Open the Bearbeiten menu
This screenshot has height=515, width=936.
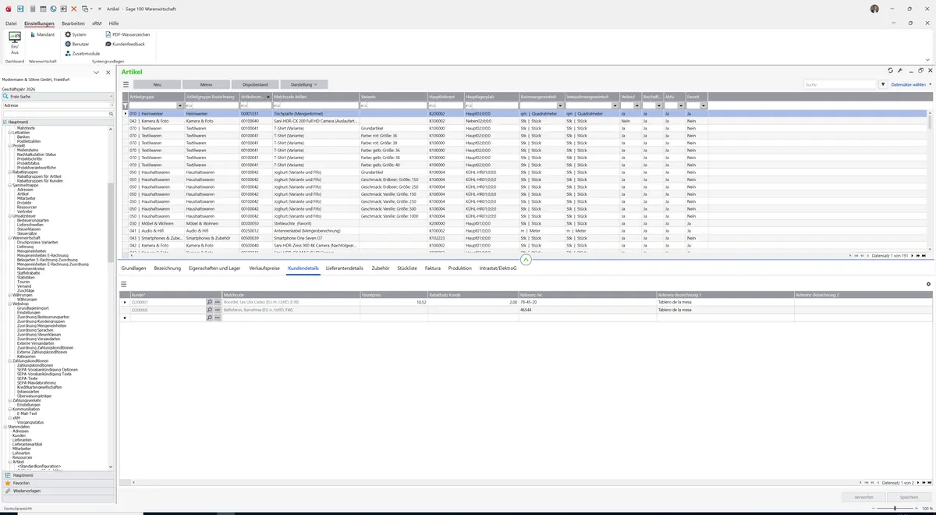point(73,23)
